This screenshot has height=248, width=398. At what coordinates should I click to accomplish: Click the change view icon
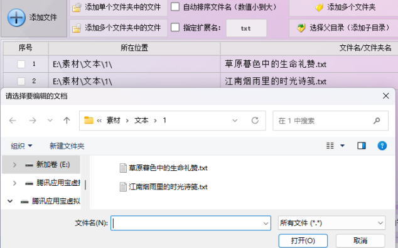tap(330, 146)
